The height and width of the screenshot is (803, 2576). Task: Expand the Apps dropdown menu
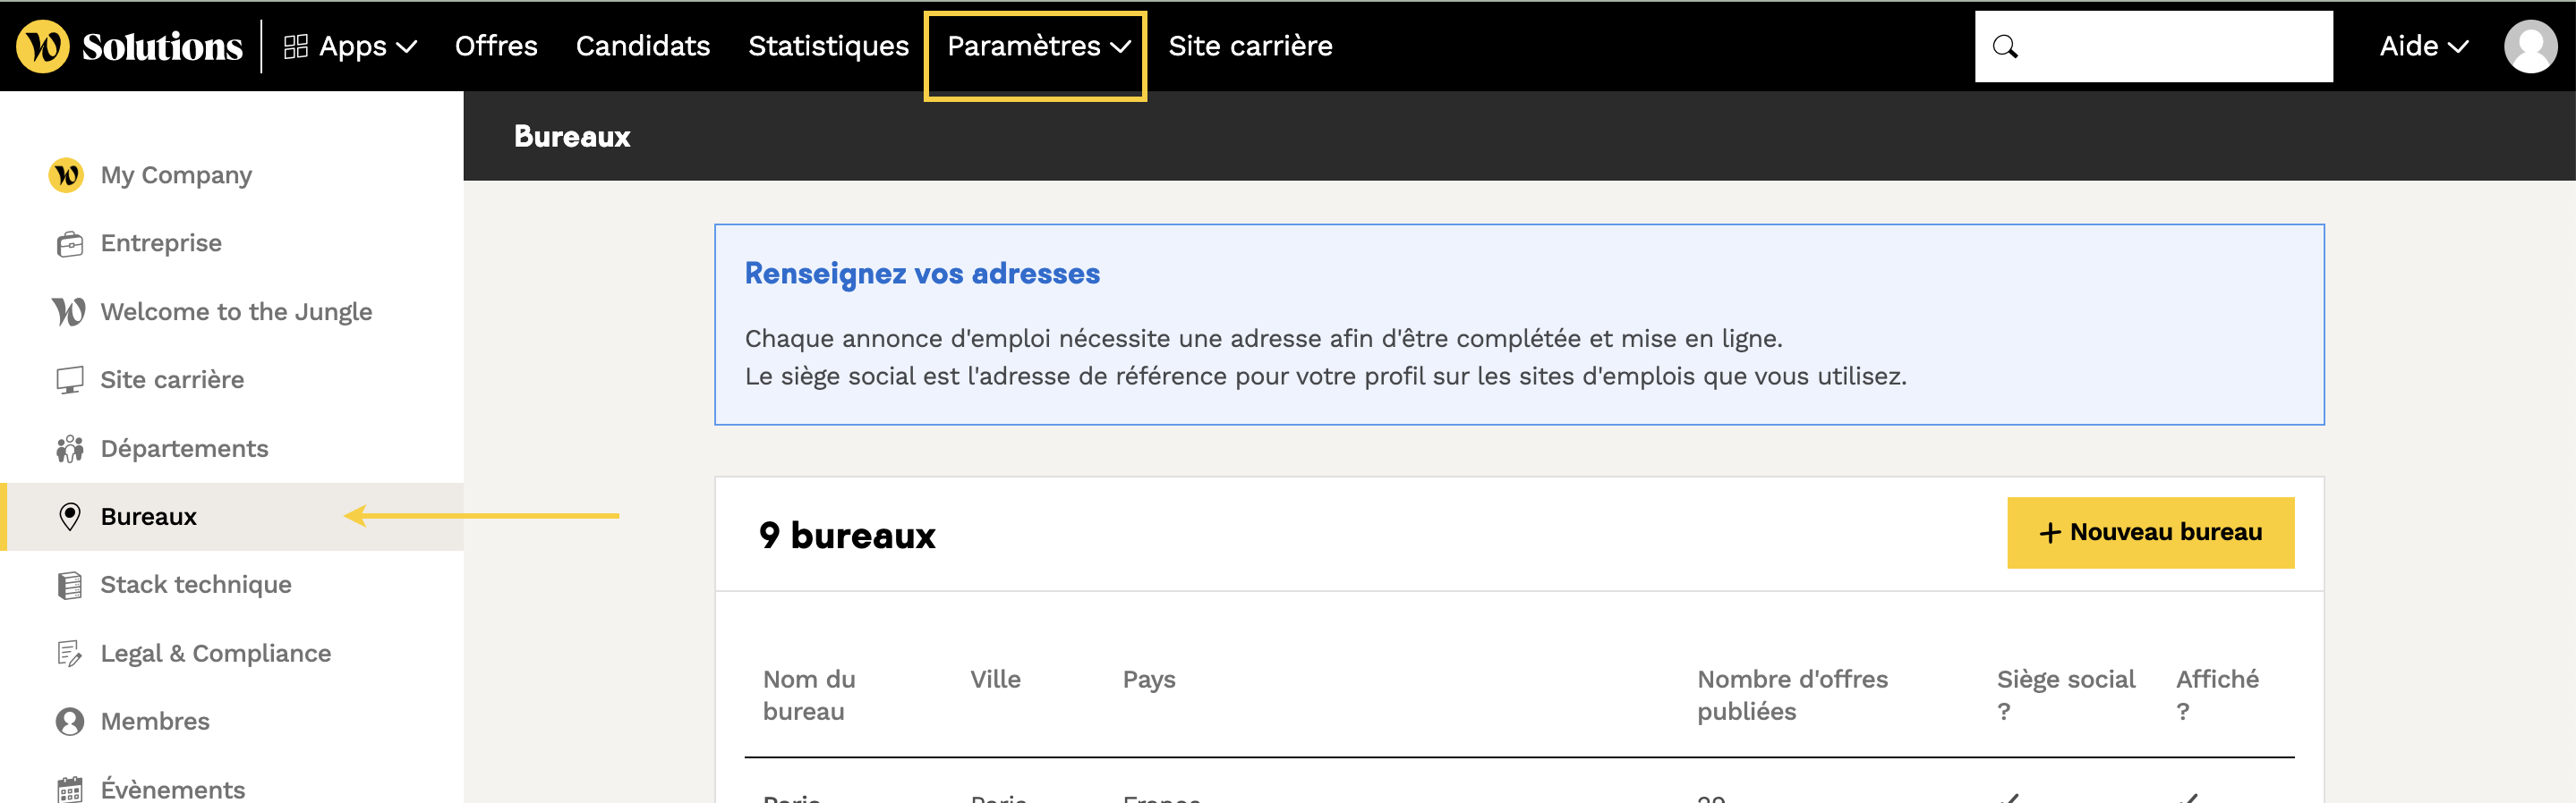pos(350,46)
